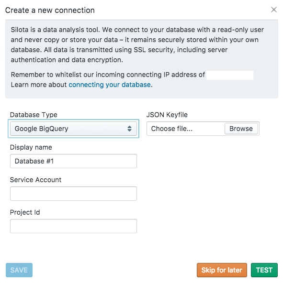Click the Browse button for JSON Keyfile
This screenshot has width=283, height=283.
(x=241, y=129)
